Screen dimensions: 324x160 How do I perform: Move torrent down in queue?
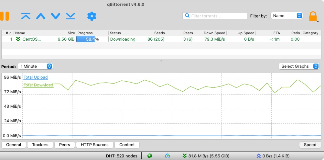tap(56, 16)
